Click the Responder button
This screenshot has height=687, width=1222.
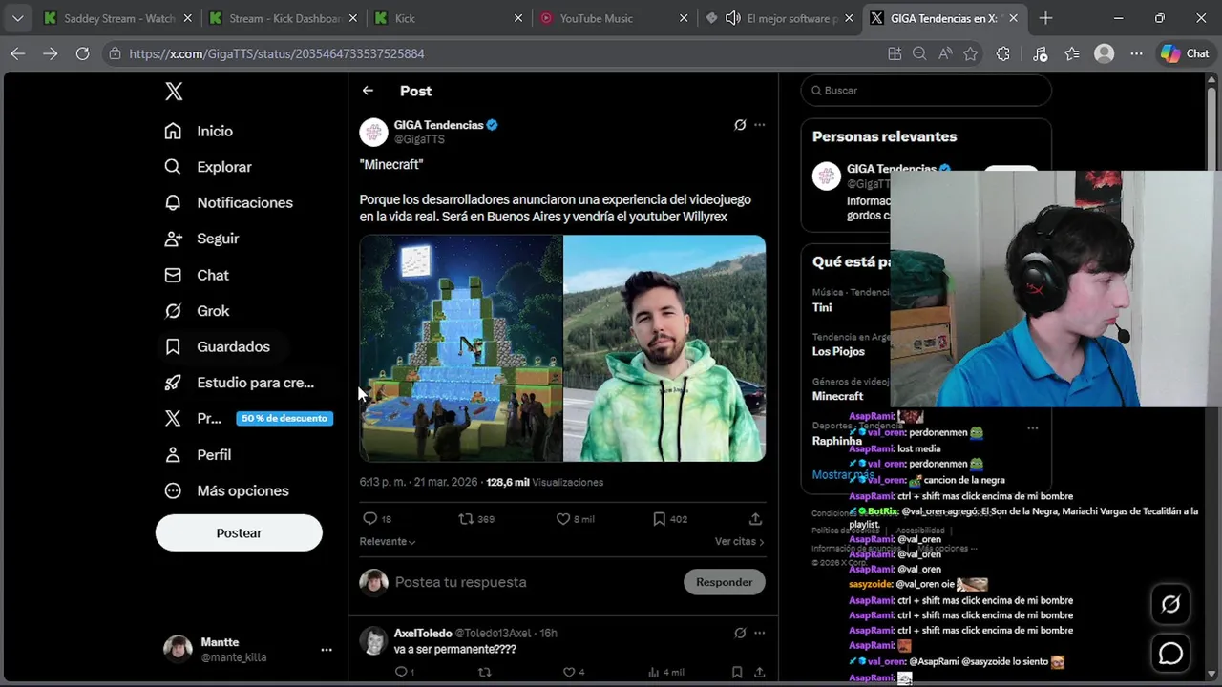(725, 582)
